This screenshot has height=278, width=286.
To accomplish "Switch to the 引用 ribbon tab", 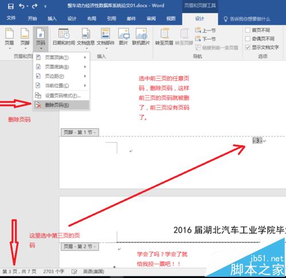I will click(112, 18).
